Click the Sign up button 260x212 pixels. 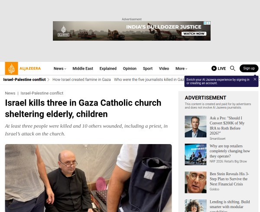249,68
